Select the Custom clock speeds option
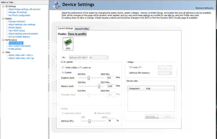217x139 pixels. pyautogui.click(x=63, y=72)
